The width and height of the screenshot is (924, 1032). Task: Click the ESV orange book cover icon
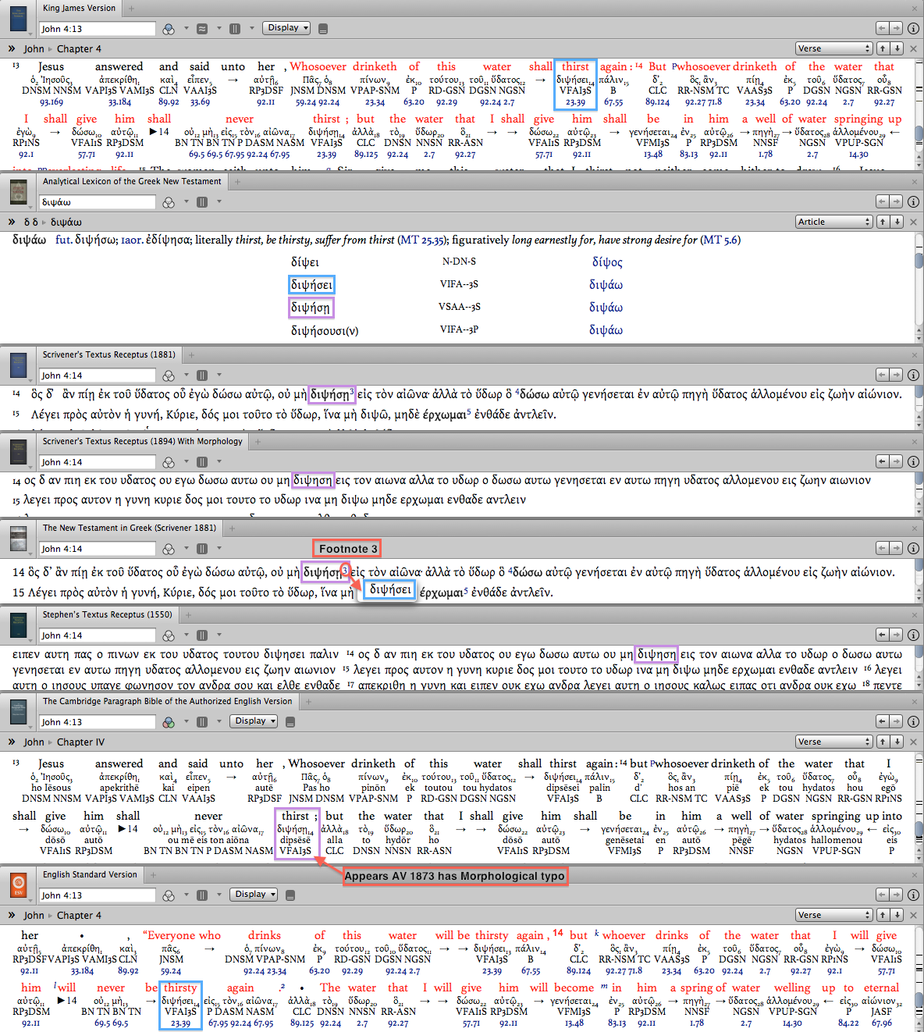18,884
